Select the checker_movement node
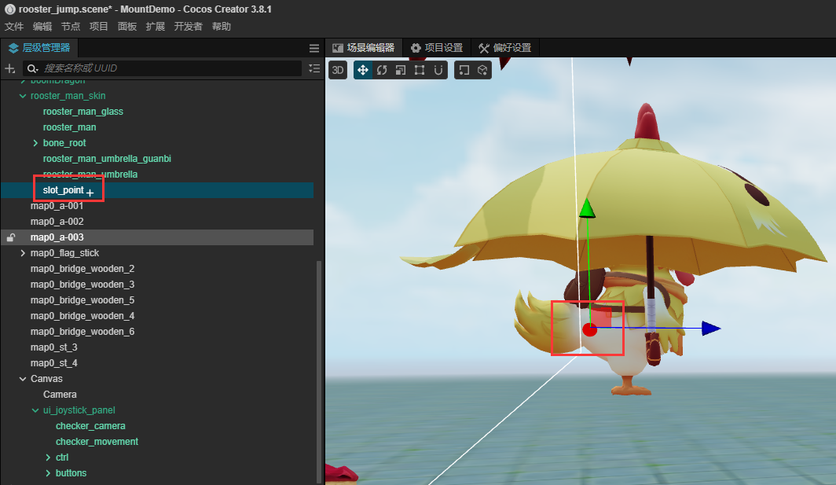 pos(97,442)
